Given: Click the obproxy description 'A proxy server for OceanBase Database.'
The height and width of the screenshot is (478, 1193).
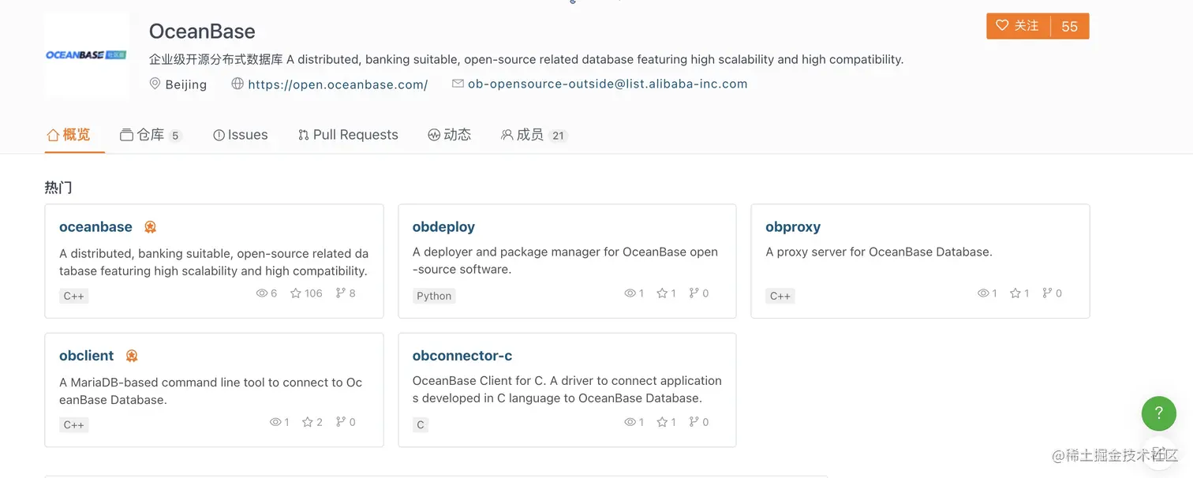Looking at the screenshot, I should tap(879, 252).
